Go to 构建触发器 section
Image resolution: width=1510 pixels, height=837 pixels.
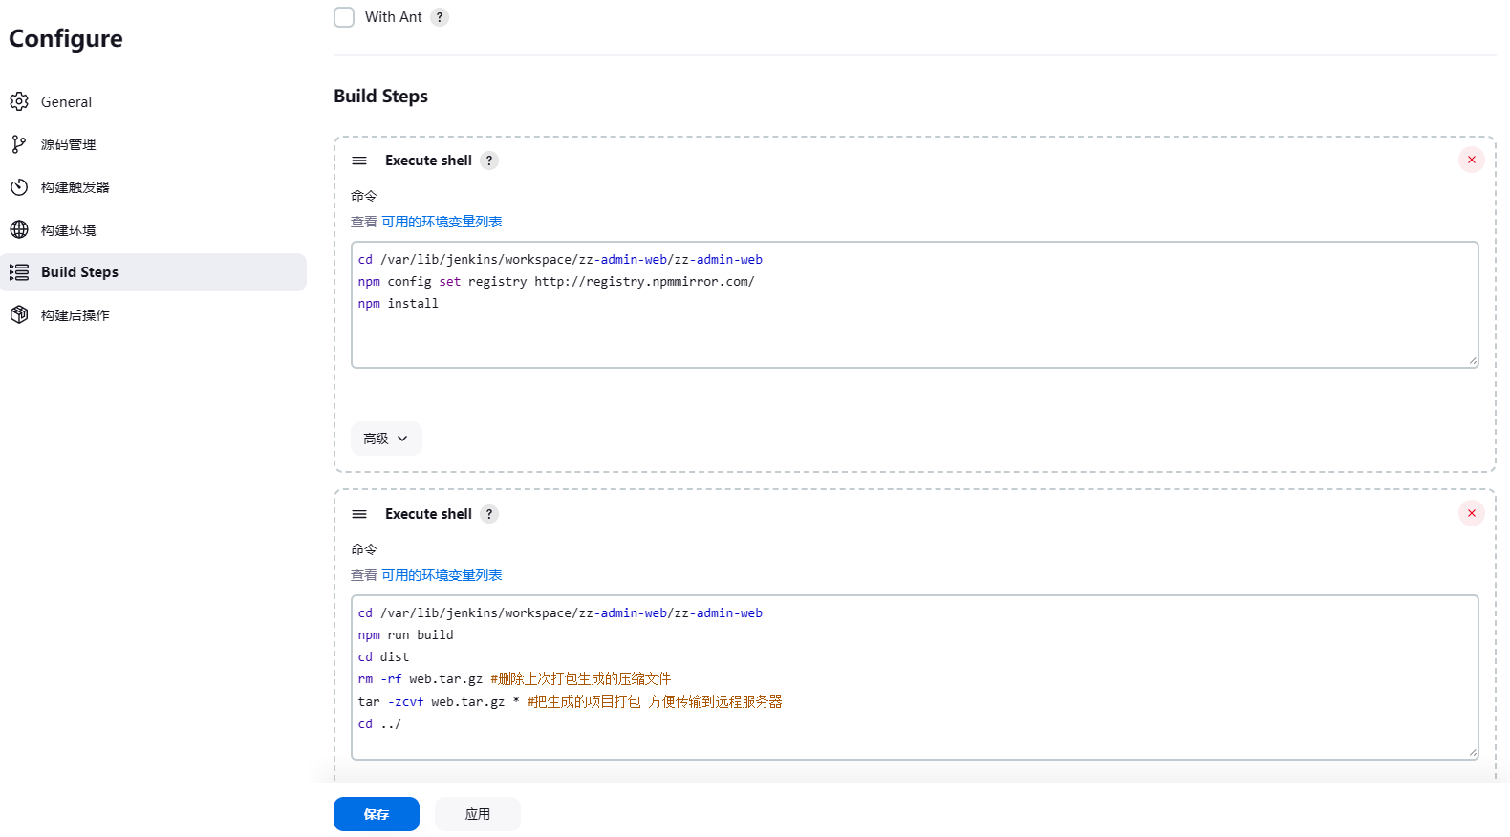153,187
